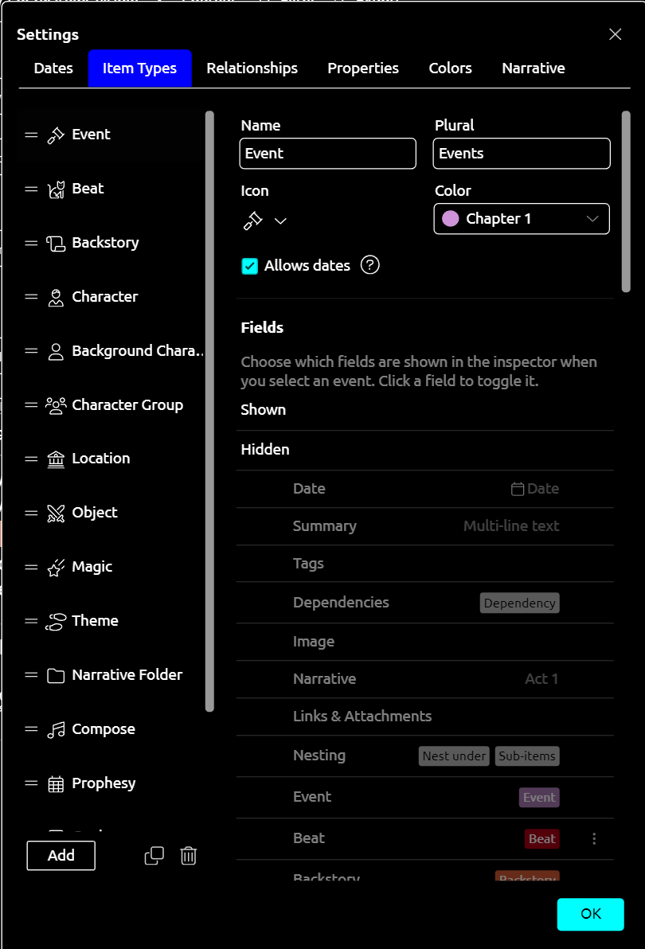Viewport: 645px width, 949px height.
Task: Select the Location building icon
Action: click(56, 459)
